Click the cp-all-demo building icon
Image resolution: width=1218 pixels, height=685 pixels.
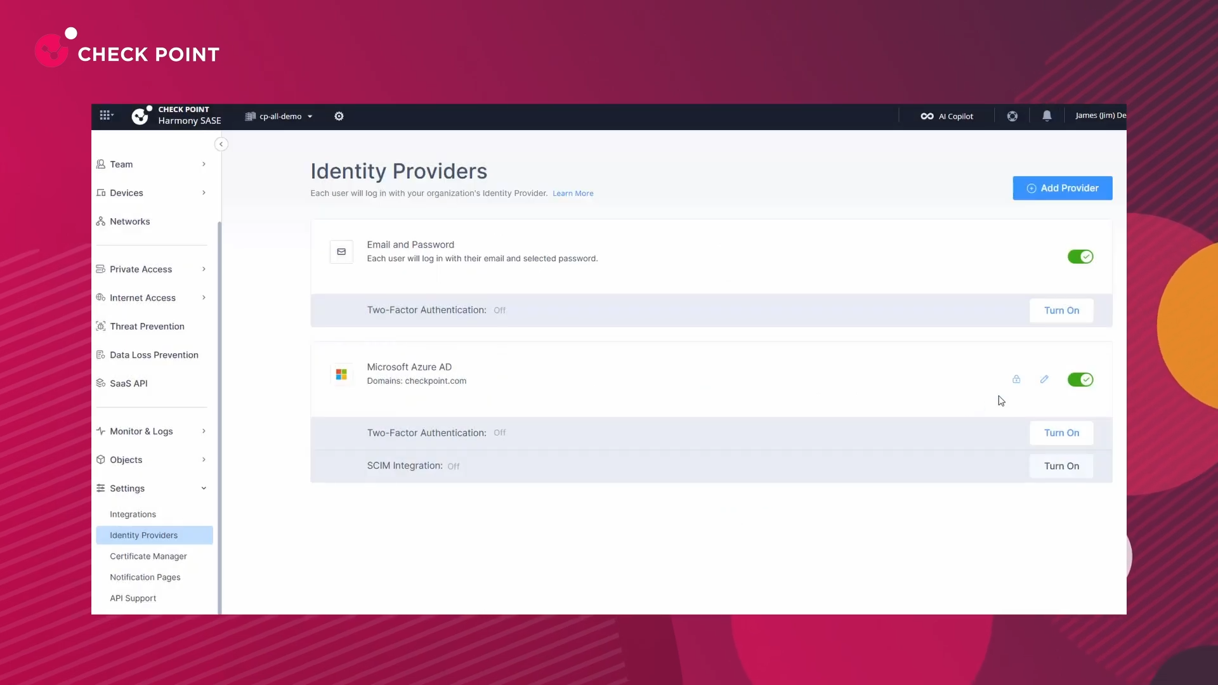(x=250, y=116)
